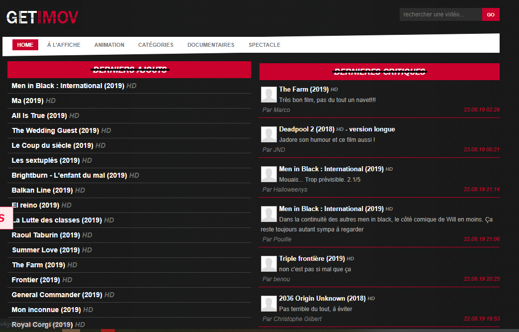Click JND's avatar next to Deadpool 2 review
The image size is (519, 332).
(269, 134)
